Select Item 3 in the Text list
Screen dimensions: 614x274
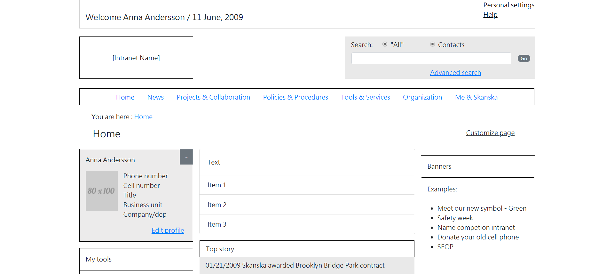(307, 224)
